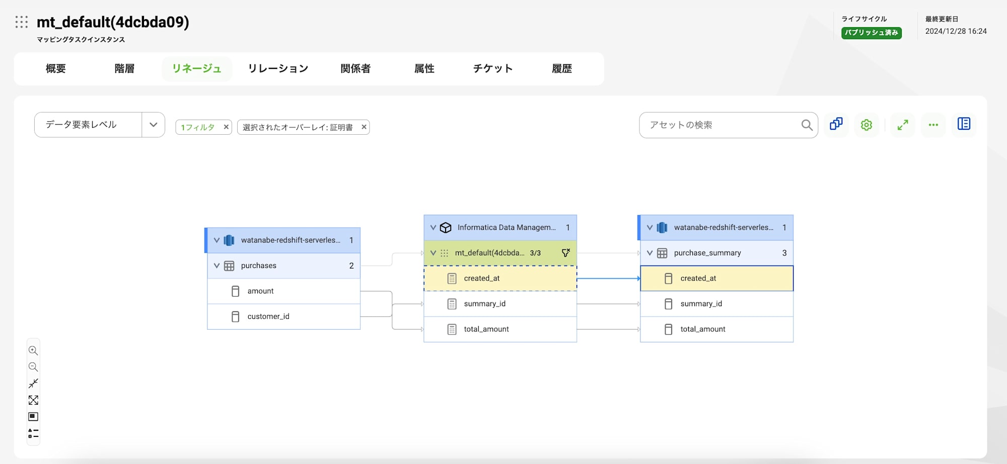
Task: Click total_amount field icon in mapping task
Action: point(452,329)
